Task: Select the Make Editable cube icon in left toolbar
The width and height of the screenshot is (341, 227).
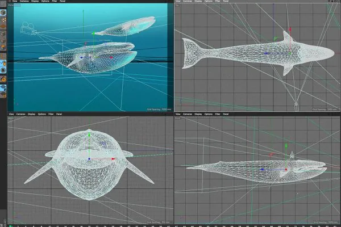Action: click(3, 12)
